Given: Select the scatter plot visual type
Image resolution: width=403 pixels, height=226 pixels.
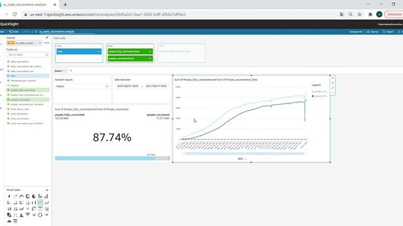Looking at the screenshot, I should coord(15,215).
